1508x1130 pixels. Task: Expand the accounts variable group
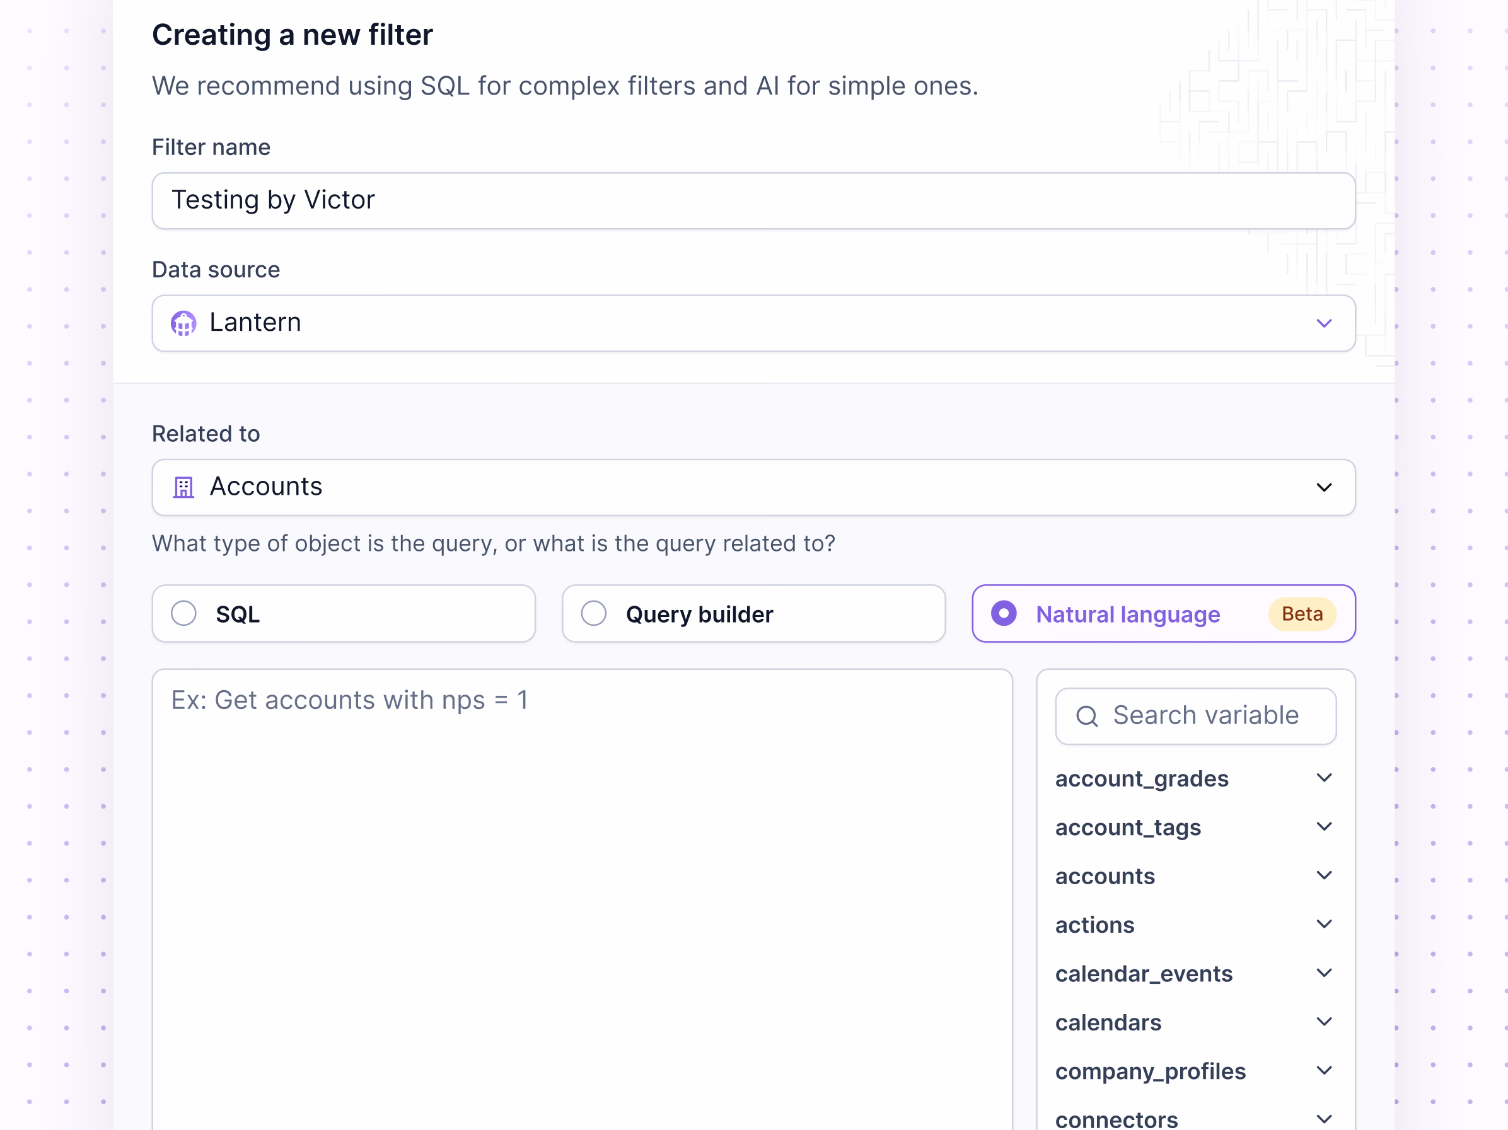[x=1195, y=876]
